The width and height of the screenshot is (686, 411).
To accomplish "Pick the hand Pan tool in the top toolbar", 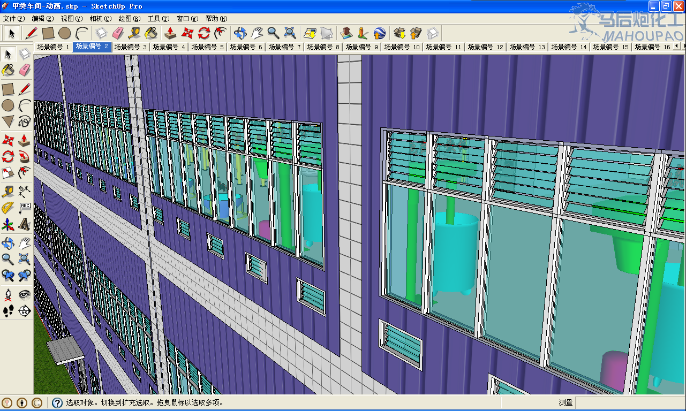I will pyautogui.click(x=257, y=33).
